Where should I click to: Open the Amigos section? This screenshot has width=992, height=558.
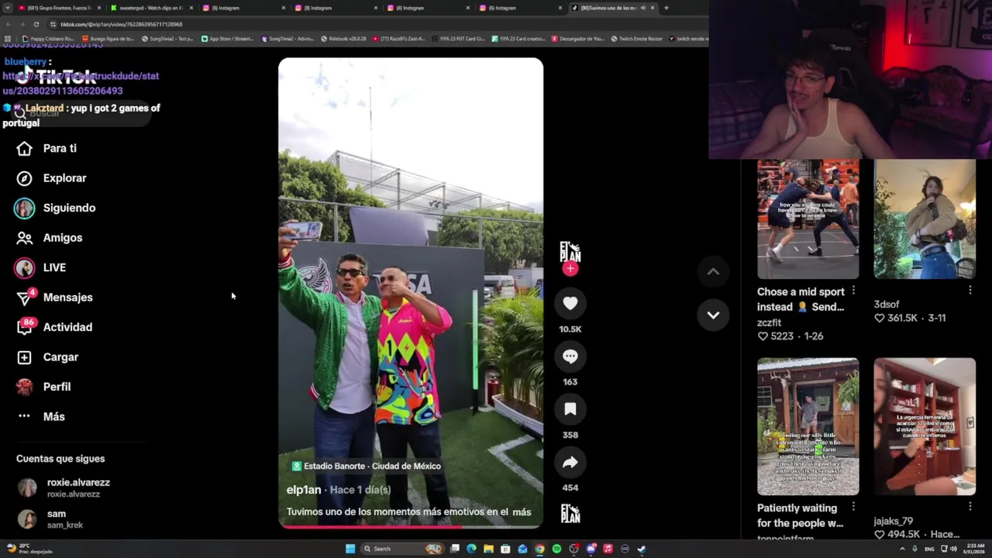50,238
